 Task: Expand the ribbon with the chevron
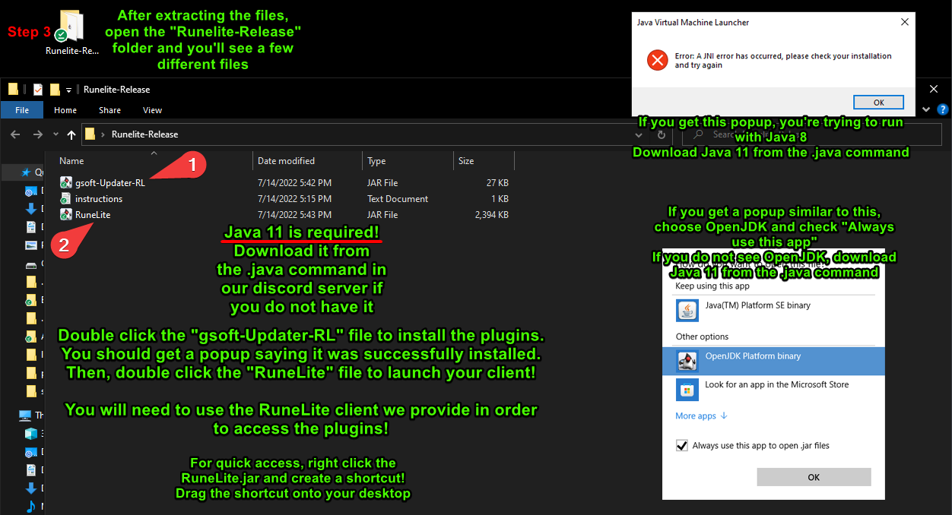(x=928, y=110)
